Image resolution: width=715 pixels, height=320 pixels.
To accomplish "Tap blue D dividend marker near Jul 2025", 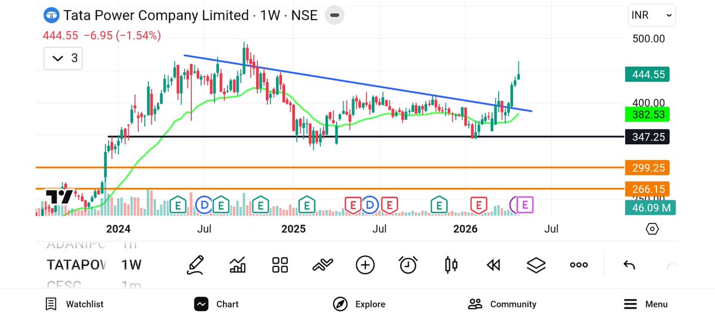I will pos(371,204).
